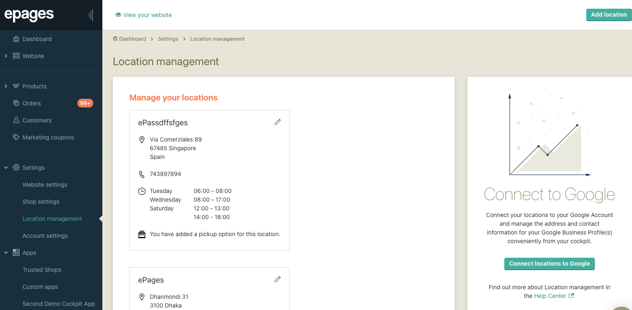Open Account settings
This screenshot has width=632, height=310.
coord(45,236)
